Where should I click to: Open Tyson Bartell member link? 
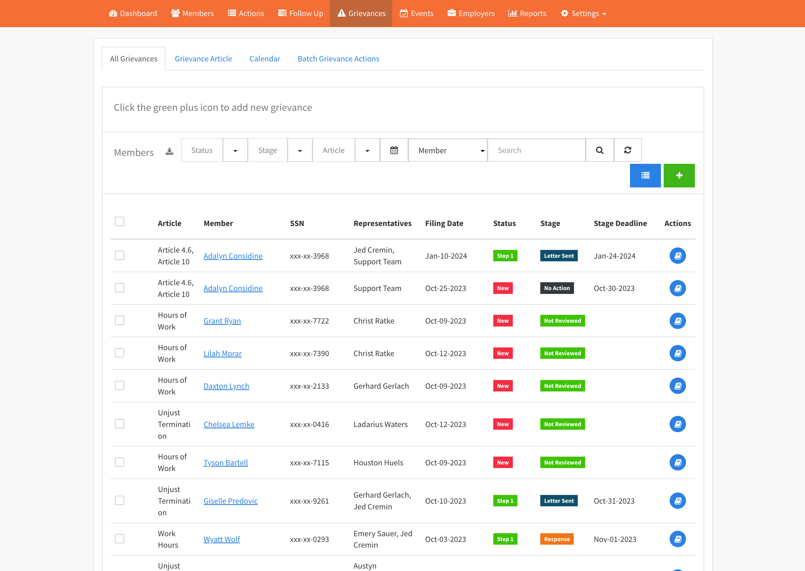pyautogui.click(x=226, y=462)
